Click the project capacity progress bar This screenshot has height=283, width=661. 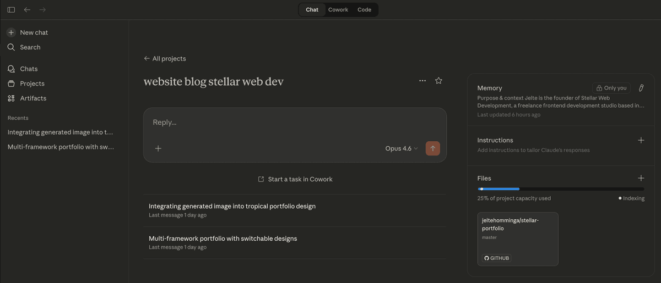click(561, 189)
